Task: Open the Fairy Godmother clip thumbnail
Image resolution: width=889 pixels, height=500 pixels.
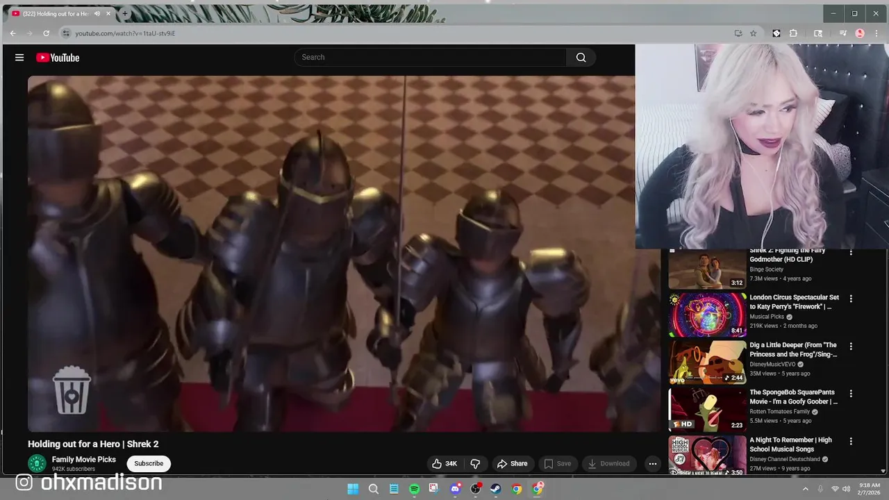Action: click(707, 268)
